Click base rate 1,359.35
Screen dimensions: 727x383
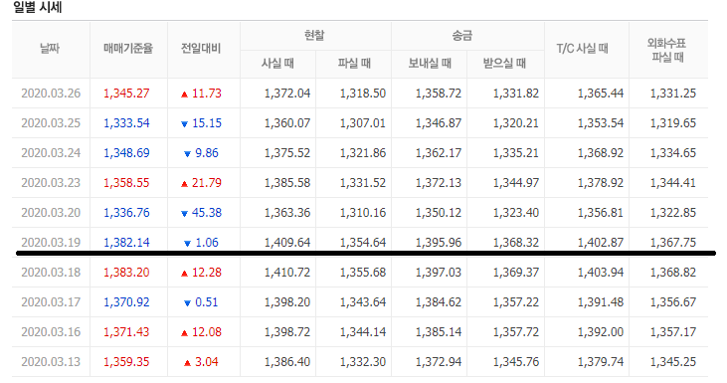click(126, 362)
